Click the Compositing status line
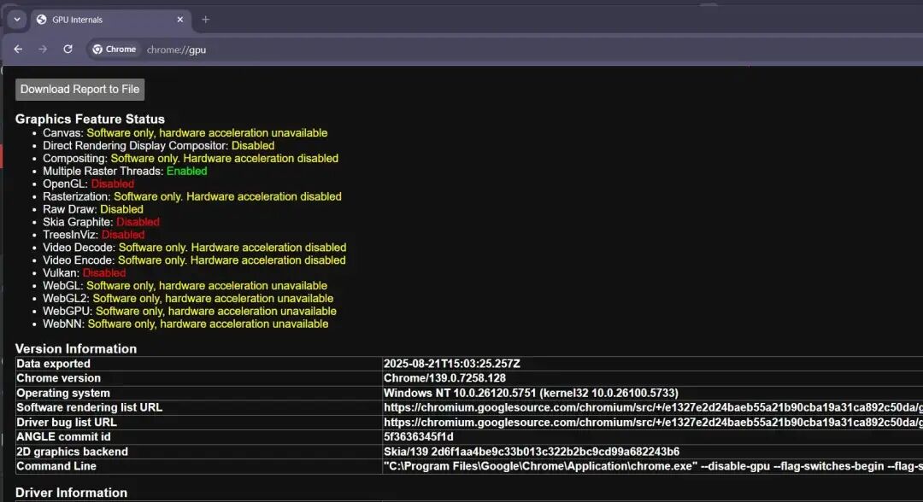This screenshot has height=502, width=923. point(191,159)
